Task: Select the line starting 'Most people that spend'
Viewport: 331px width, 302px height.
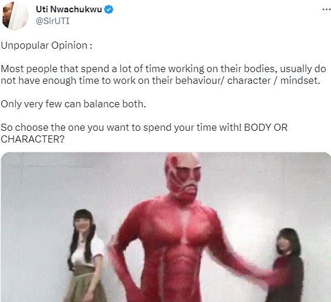Action: 163,69
